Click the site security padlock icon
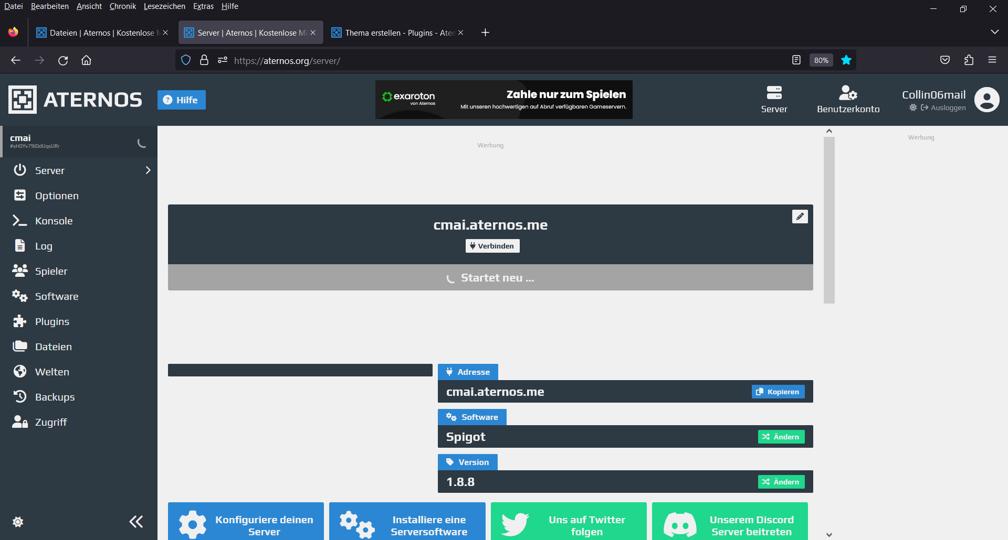Image resolution: width=1008 pixels, height=540 pixels. (x=204, y=60)
